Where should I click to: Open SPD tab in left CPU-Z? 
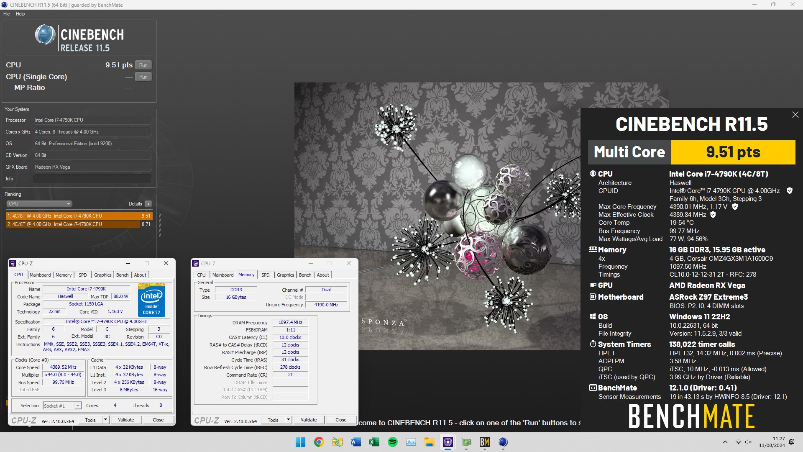click(x=83, y=275)
